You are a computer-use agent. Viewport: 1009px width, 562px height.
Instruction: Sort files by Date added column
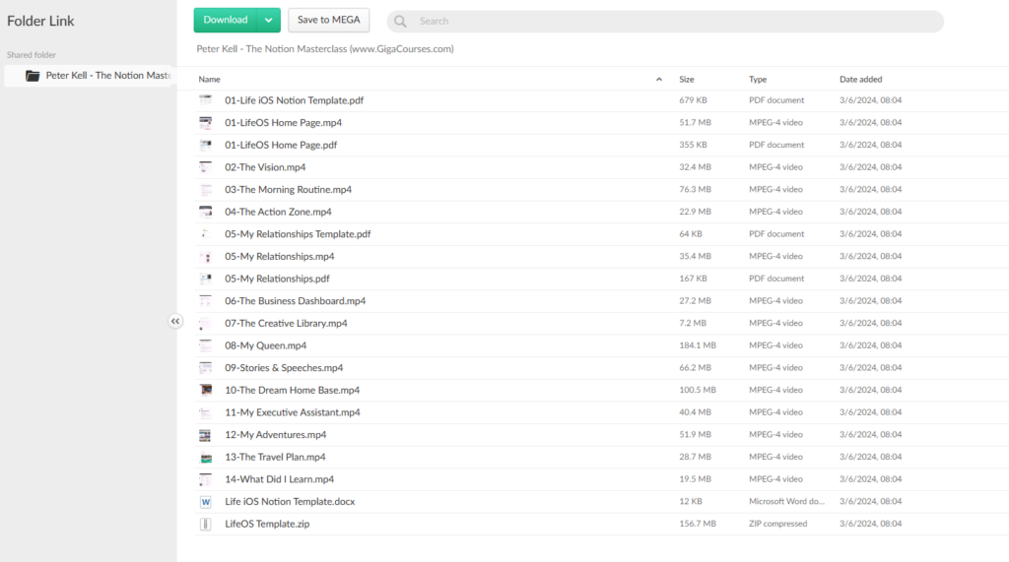(860, 79)
